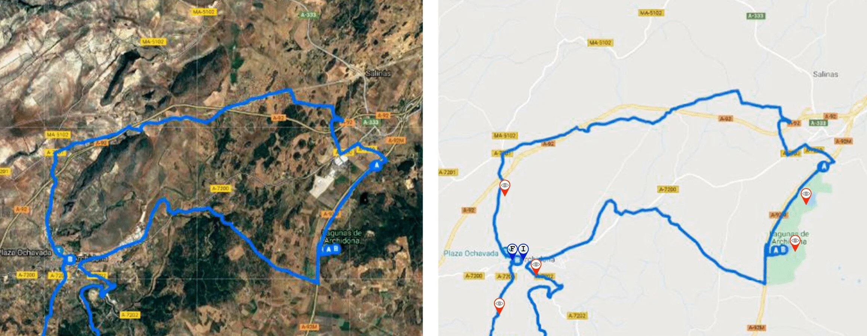This screenshot has height=336, width=867.
Task: Click the topmost MA-5102 road badge on the satellite map
Action: point(203,12)
